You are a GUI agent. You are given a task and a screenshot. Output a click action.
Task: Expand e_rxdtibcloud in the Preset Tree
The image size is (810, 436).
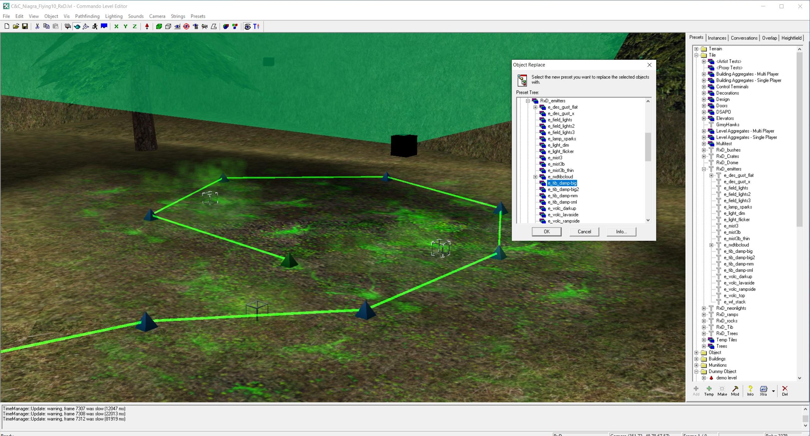[535, 177]
